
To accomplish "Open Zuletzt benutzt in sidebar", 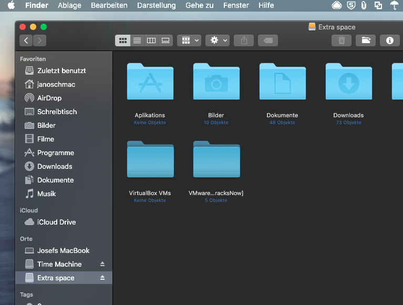I will 64,70.
